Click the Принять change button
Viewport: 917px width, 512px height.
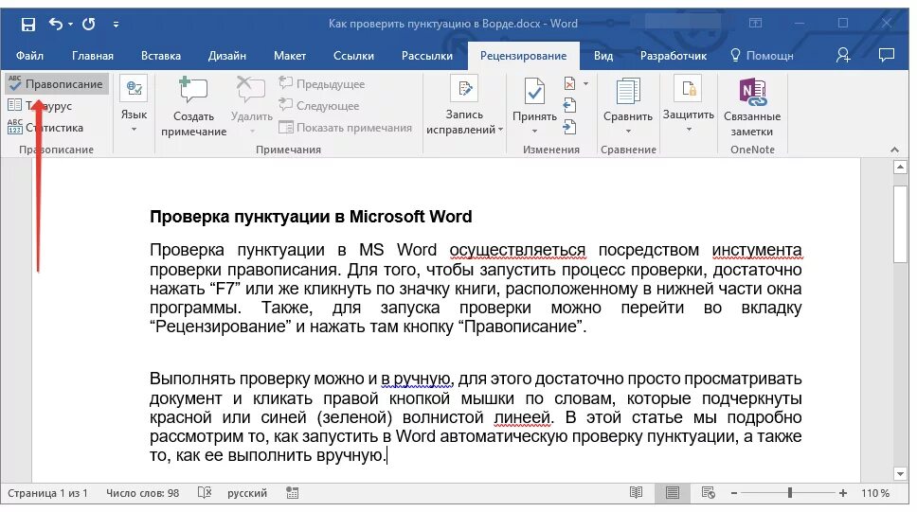[x=534, y=98]
